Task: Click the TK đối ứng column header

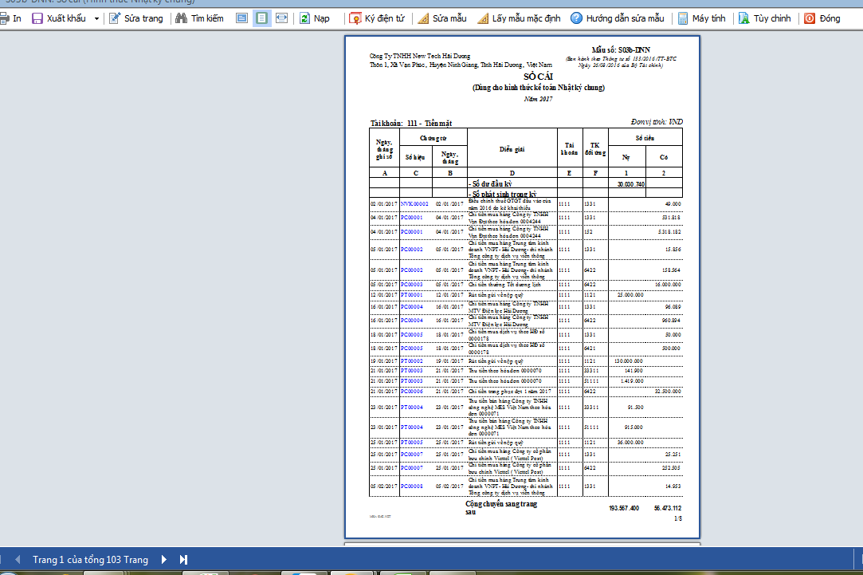Action: 595,148
